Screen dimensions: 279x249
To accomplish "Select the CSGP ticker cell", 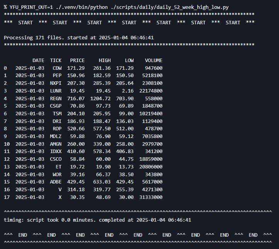I will [x=56, y=106].
